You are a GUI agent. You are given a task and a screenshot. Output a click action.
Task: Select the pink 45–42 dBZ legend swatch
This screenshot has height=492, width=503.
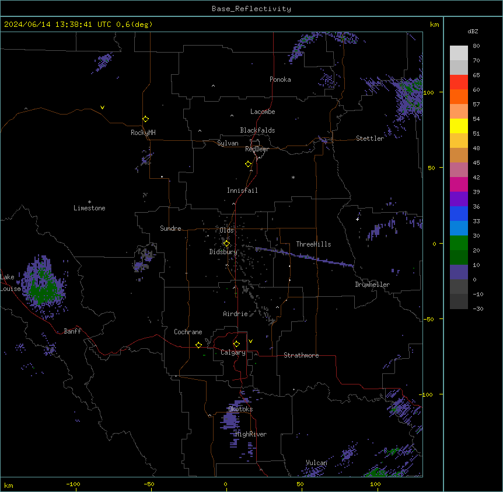tap(459, 169)
